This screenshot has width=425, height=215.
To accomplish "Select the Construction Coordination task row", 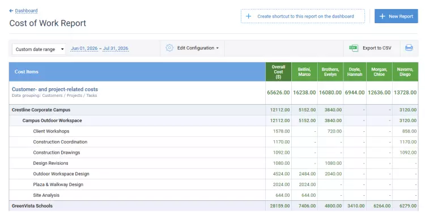I will click(x=214, y=142).
